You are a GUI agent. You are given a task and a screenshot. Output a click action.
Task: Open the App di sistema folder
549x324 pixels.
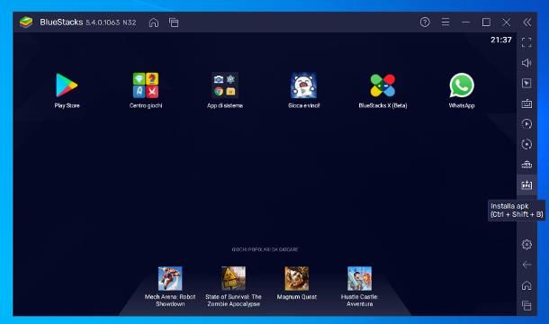pyautogui.click(x=224, y=85)
